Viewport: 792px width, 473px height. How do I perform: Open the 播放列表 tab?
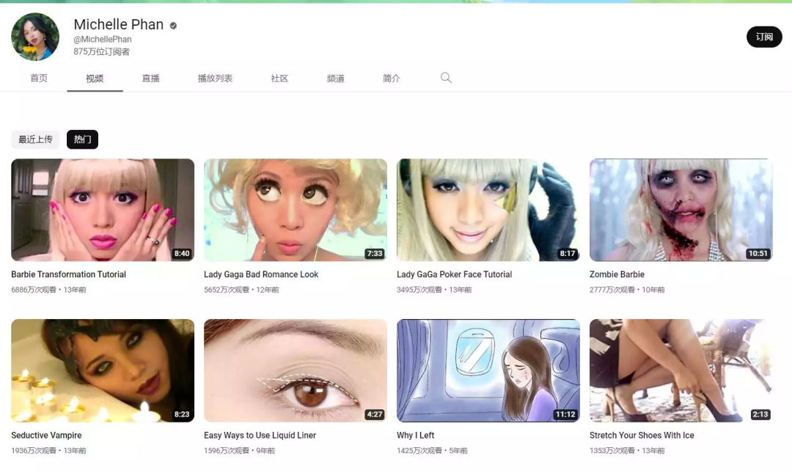214,78
